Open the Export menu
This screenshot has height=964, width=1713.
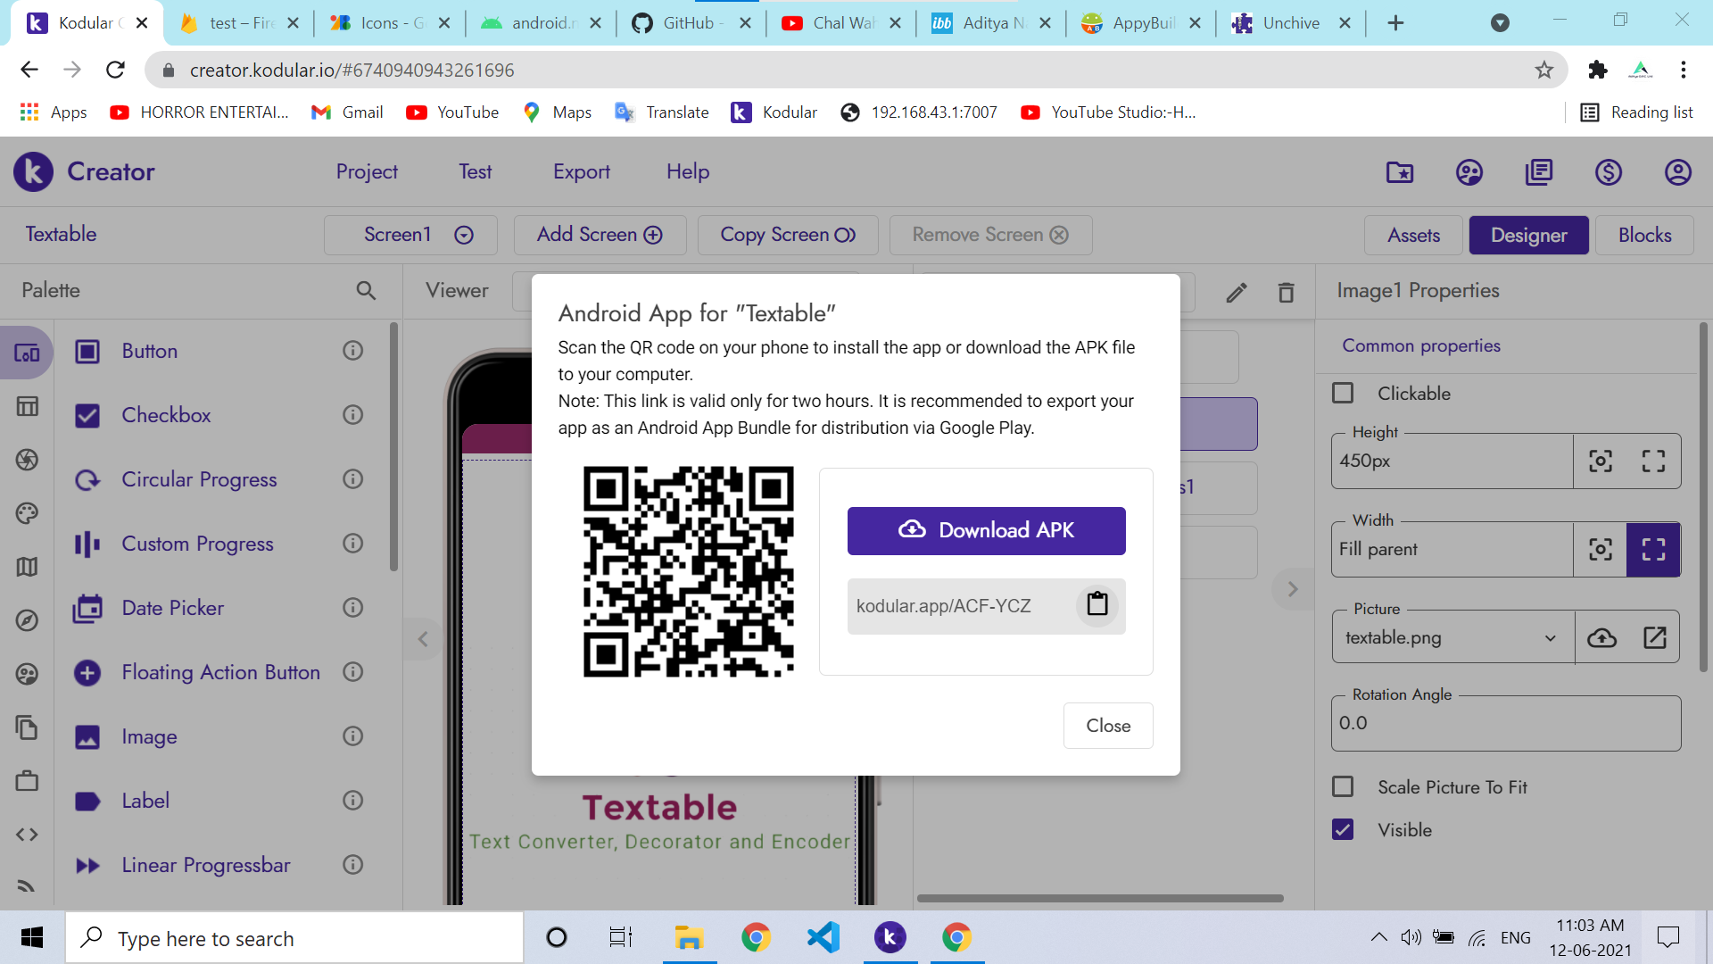581,171
